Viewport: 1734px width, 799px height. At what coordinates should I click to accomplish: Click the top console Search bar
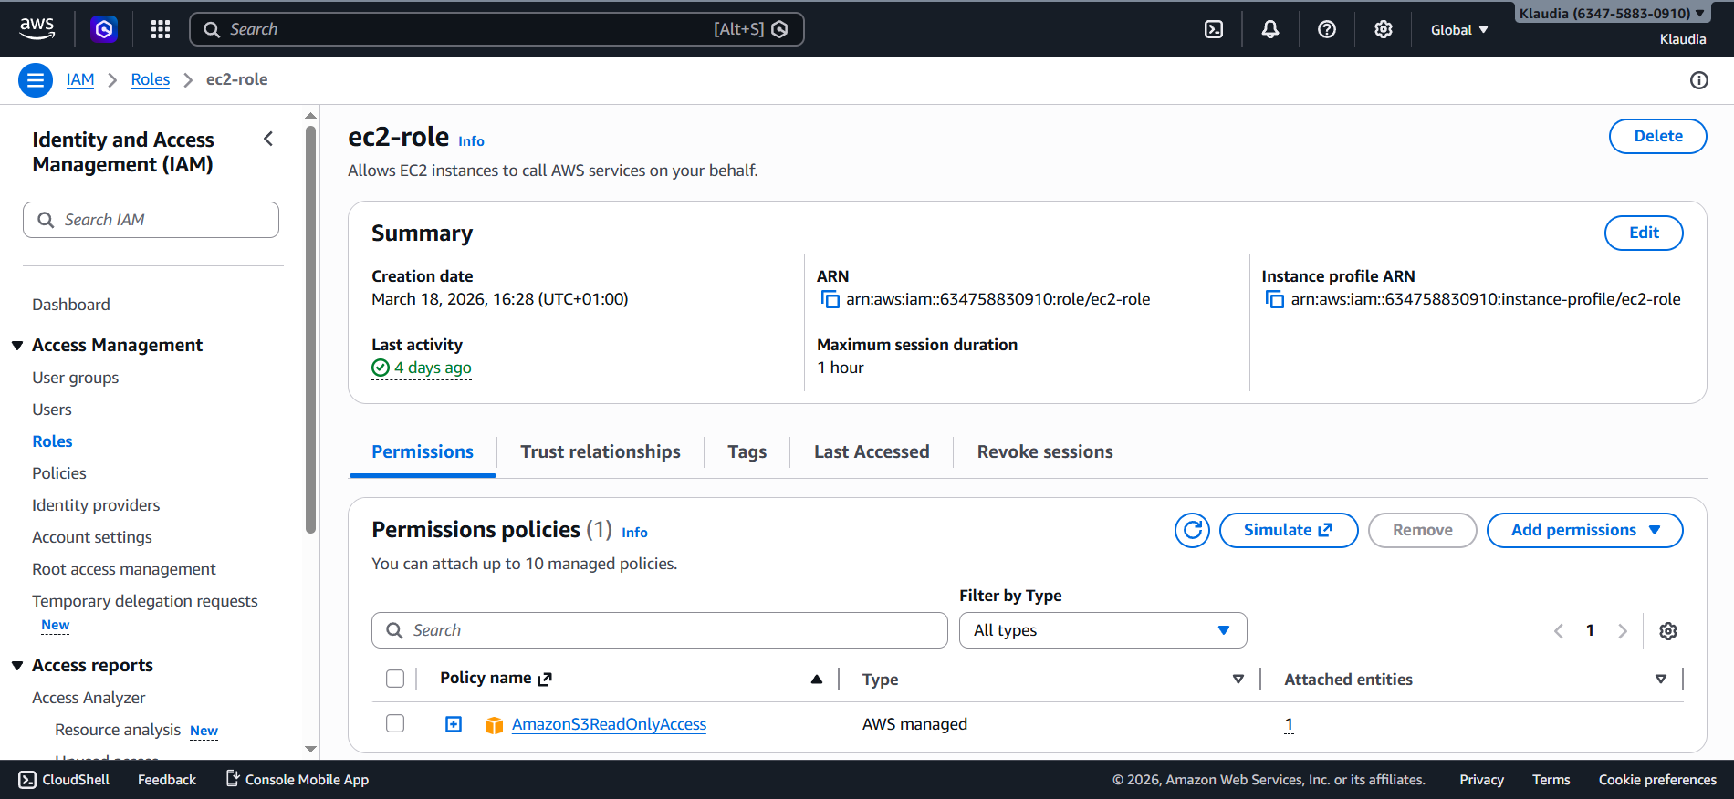[x=496, y=29]
